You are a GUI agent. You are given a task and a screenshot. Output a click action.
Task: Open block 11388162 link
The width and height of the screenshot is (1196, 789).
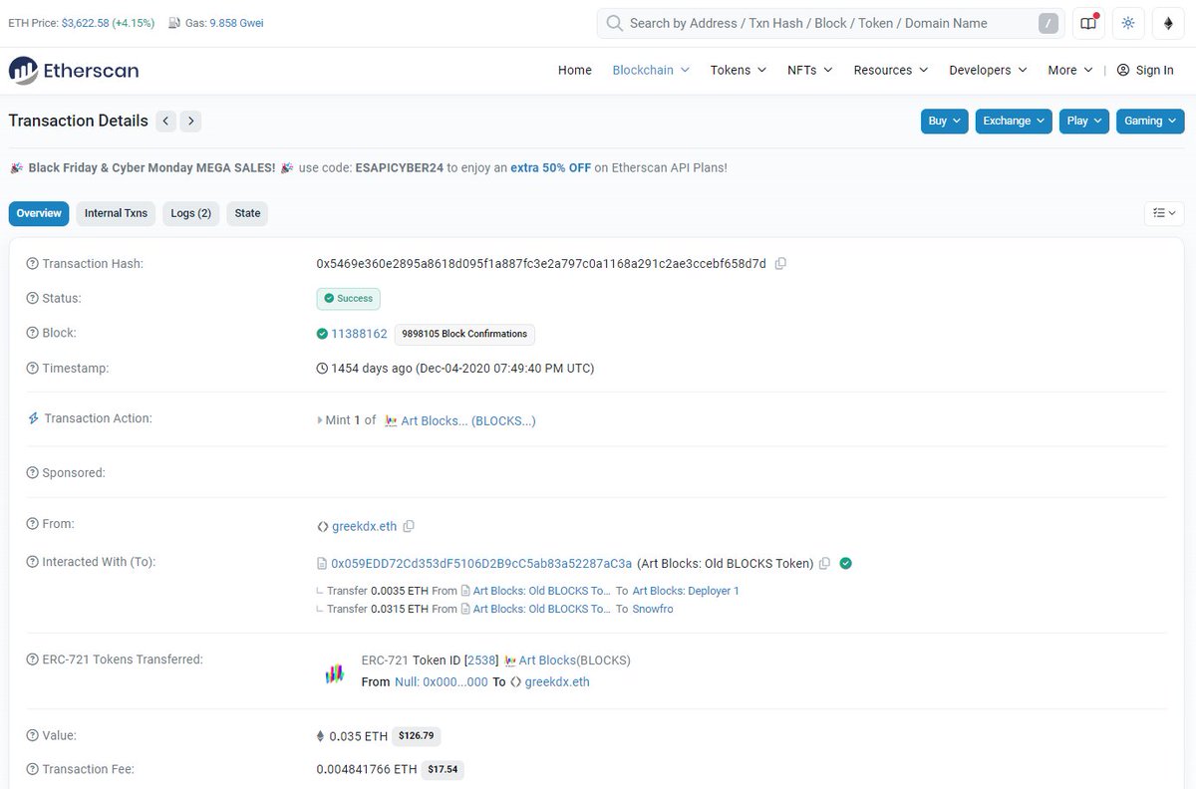click(x=359, y=334)
